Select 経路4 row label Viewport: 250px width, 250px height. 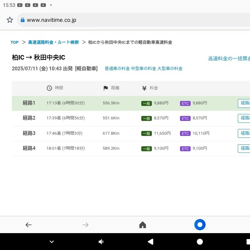pyautogui.click(x=29, y=148)
